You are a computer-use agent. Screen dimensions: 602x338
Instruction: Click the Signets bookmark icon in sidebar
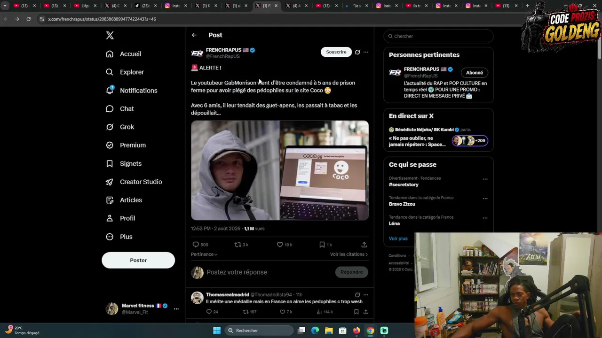[x=110, y=164]
